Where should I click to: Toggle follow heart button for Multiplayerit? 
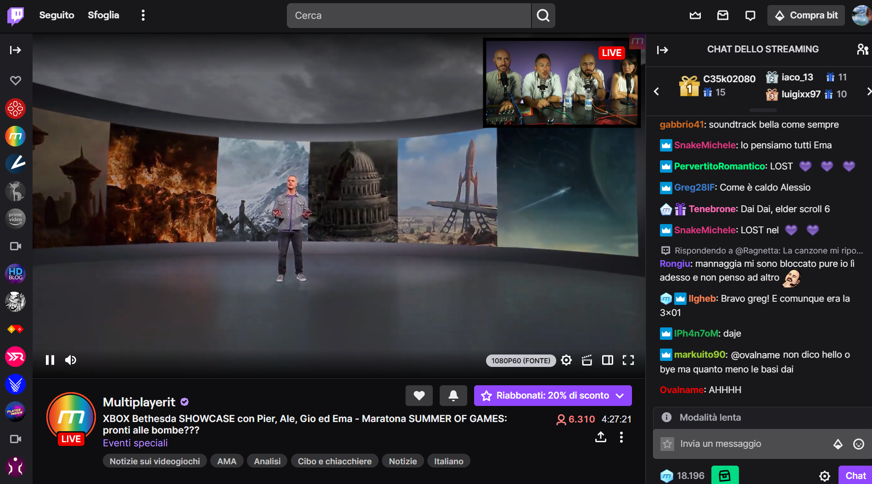[419, 395]
